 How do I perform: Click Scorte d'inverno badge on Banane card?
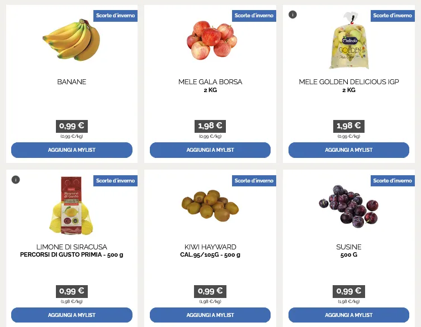[x=115, y=16]
